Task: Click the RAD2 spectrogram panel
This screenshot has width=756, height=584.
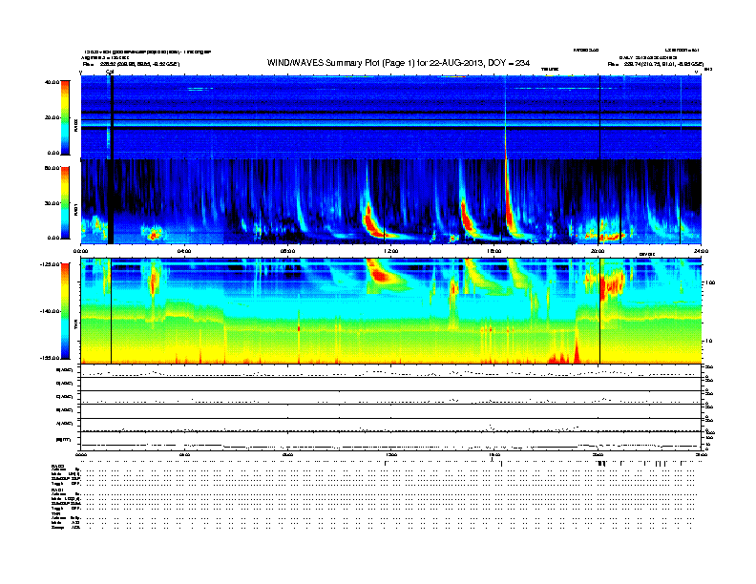Action: pos(391,117)
